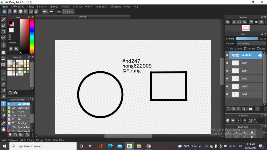Hide the #hd247 layer visibility

pos(227,55)
